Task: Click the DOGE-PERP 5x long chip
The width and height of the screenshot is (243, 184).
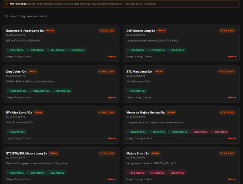Action: (179, 132)
